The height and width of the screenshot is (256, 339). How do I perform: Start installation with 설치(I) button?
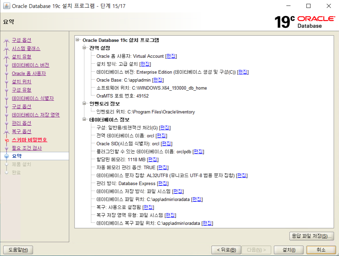point(289,250)
